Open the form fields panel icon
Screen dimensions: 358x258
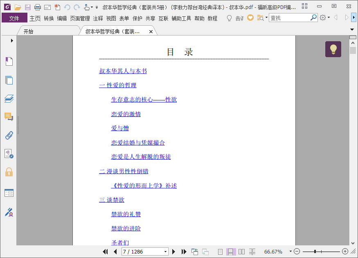pos(9,193)
